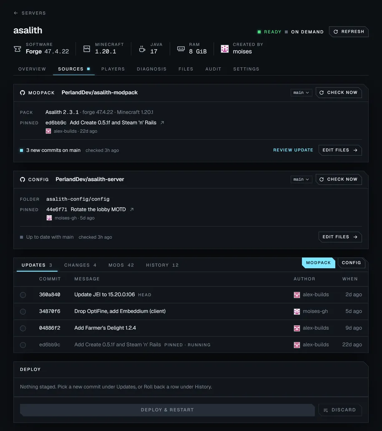Click the back arrow next to Servers
The height and width of the screenshot is (431, 382).
[x=16, y=13]
